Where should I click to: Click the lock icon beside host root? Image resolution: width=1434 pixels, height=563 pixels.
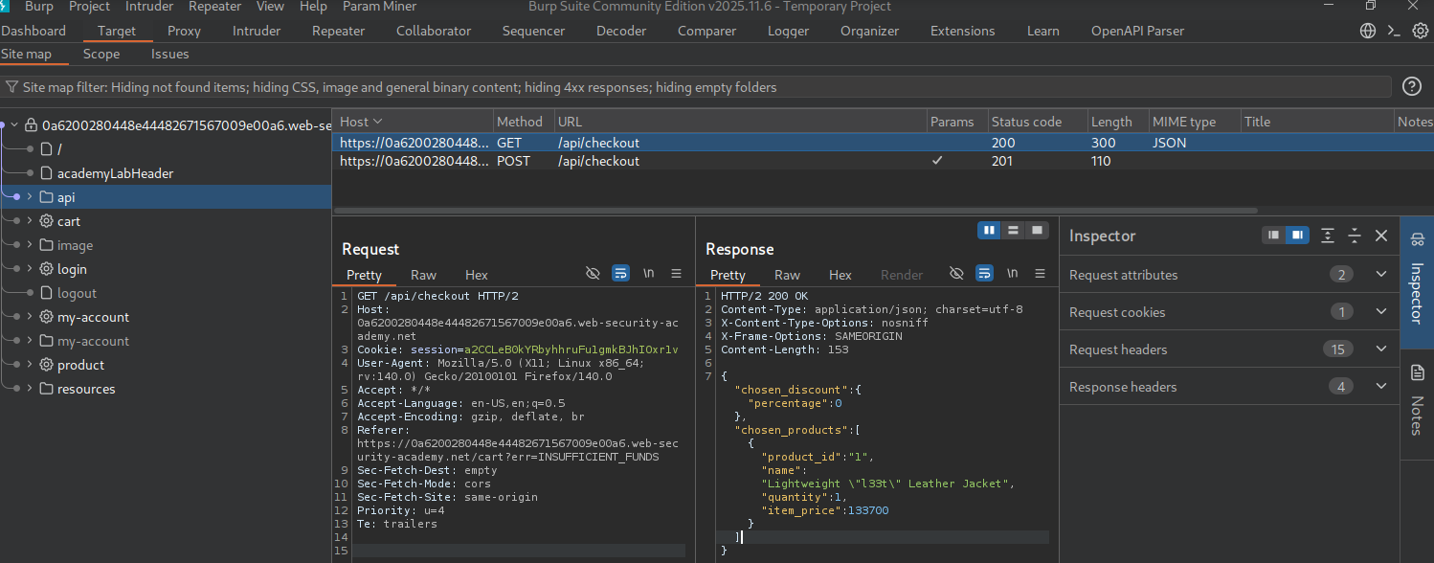coord(31,125)
